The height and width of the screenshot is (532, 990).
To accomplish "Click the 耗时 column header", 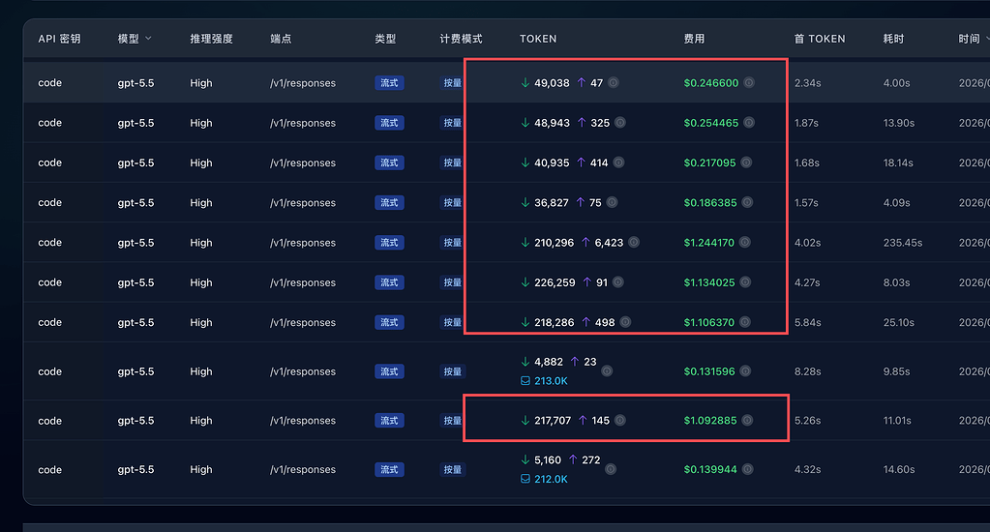I will click(893, 39).
